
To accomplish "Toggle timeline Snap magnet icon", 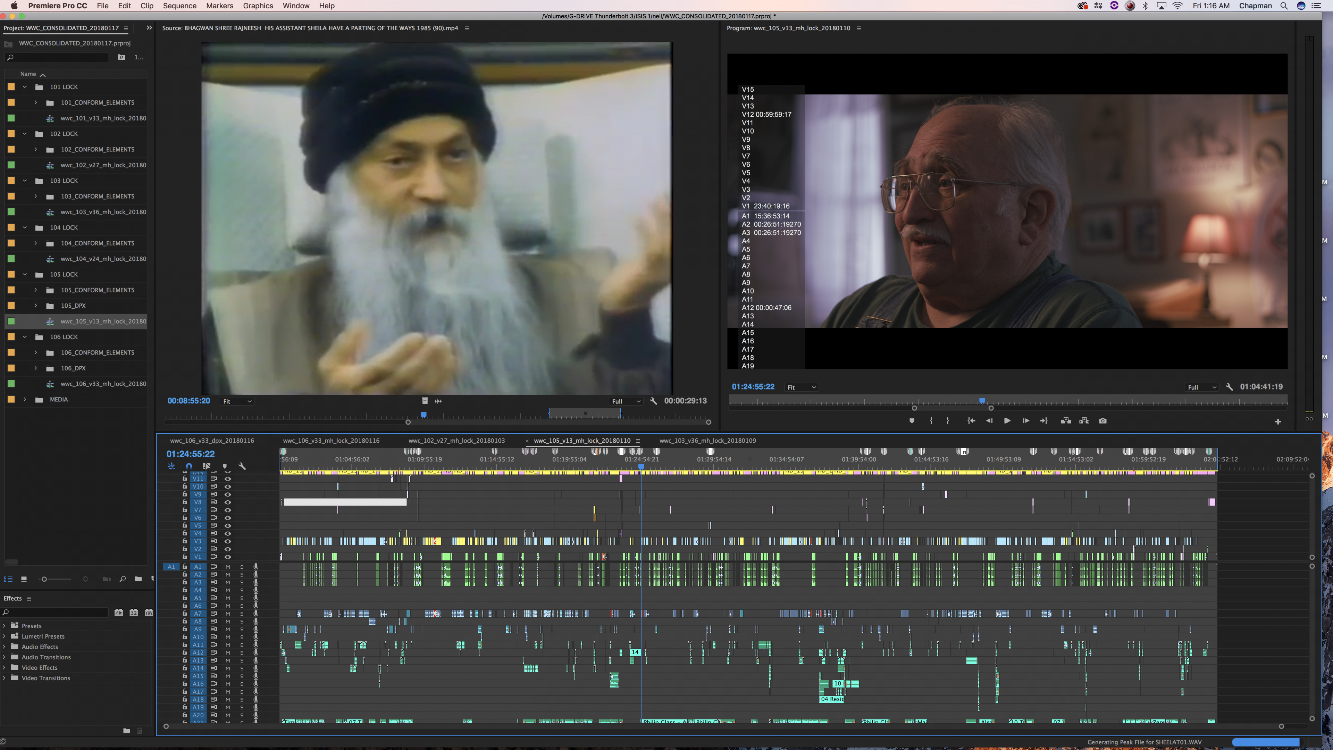I will tap(189, 466).
